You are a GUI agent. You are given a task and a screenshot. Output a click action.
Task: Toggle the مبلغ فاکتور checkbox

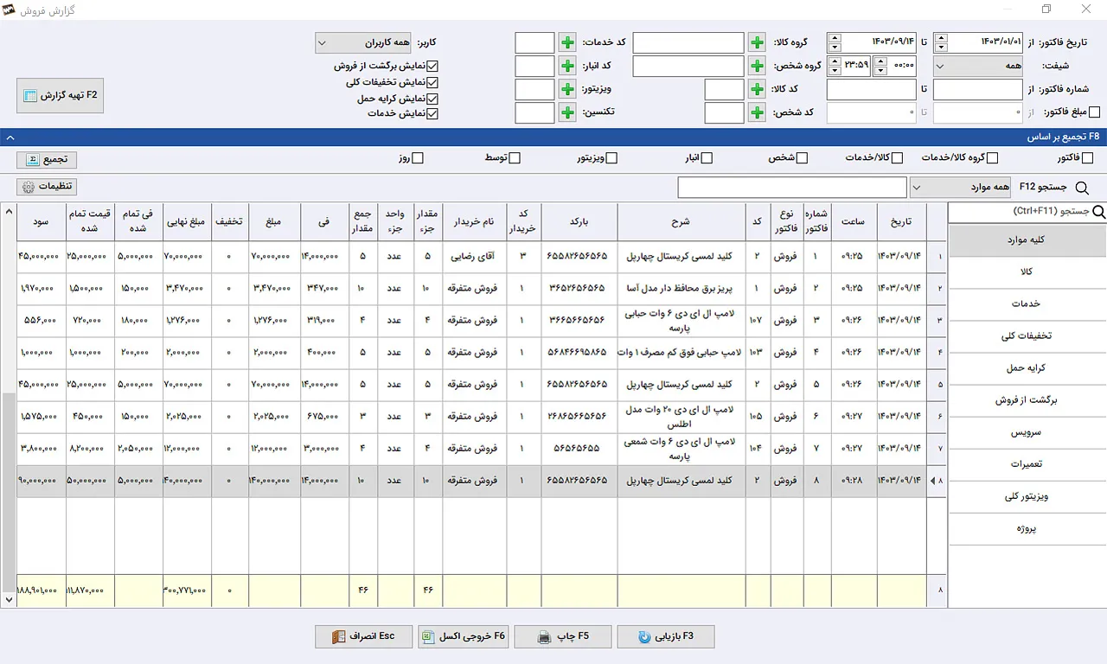[1094, 112]
